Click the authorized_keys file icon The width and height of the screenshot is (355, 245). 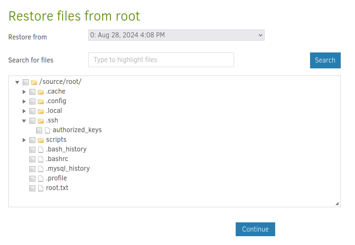click(x=47, y=130)
